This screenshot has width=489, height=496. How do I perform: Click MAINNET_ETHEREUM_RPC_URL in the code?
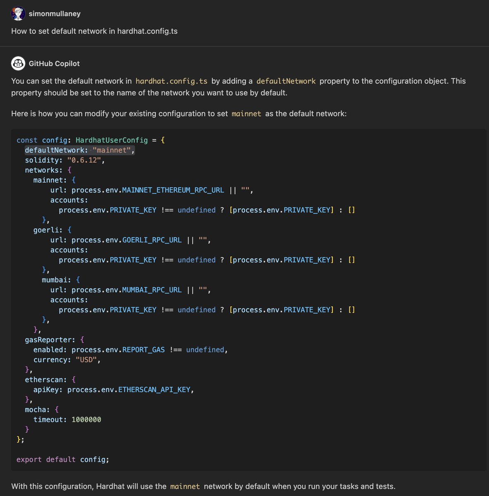point(173,190)
